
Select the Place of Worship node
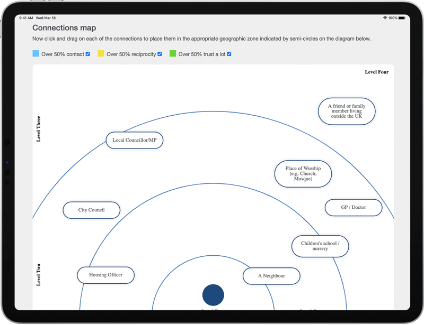pyautogui.click(x=303, y=174)
